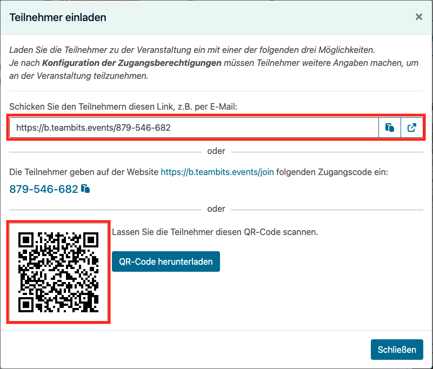The height and width of the screenshot is (369, 433).
Task: Click bold text Konfiguration der Zugangsberechtigungen
Action: pos(132,63)
